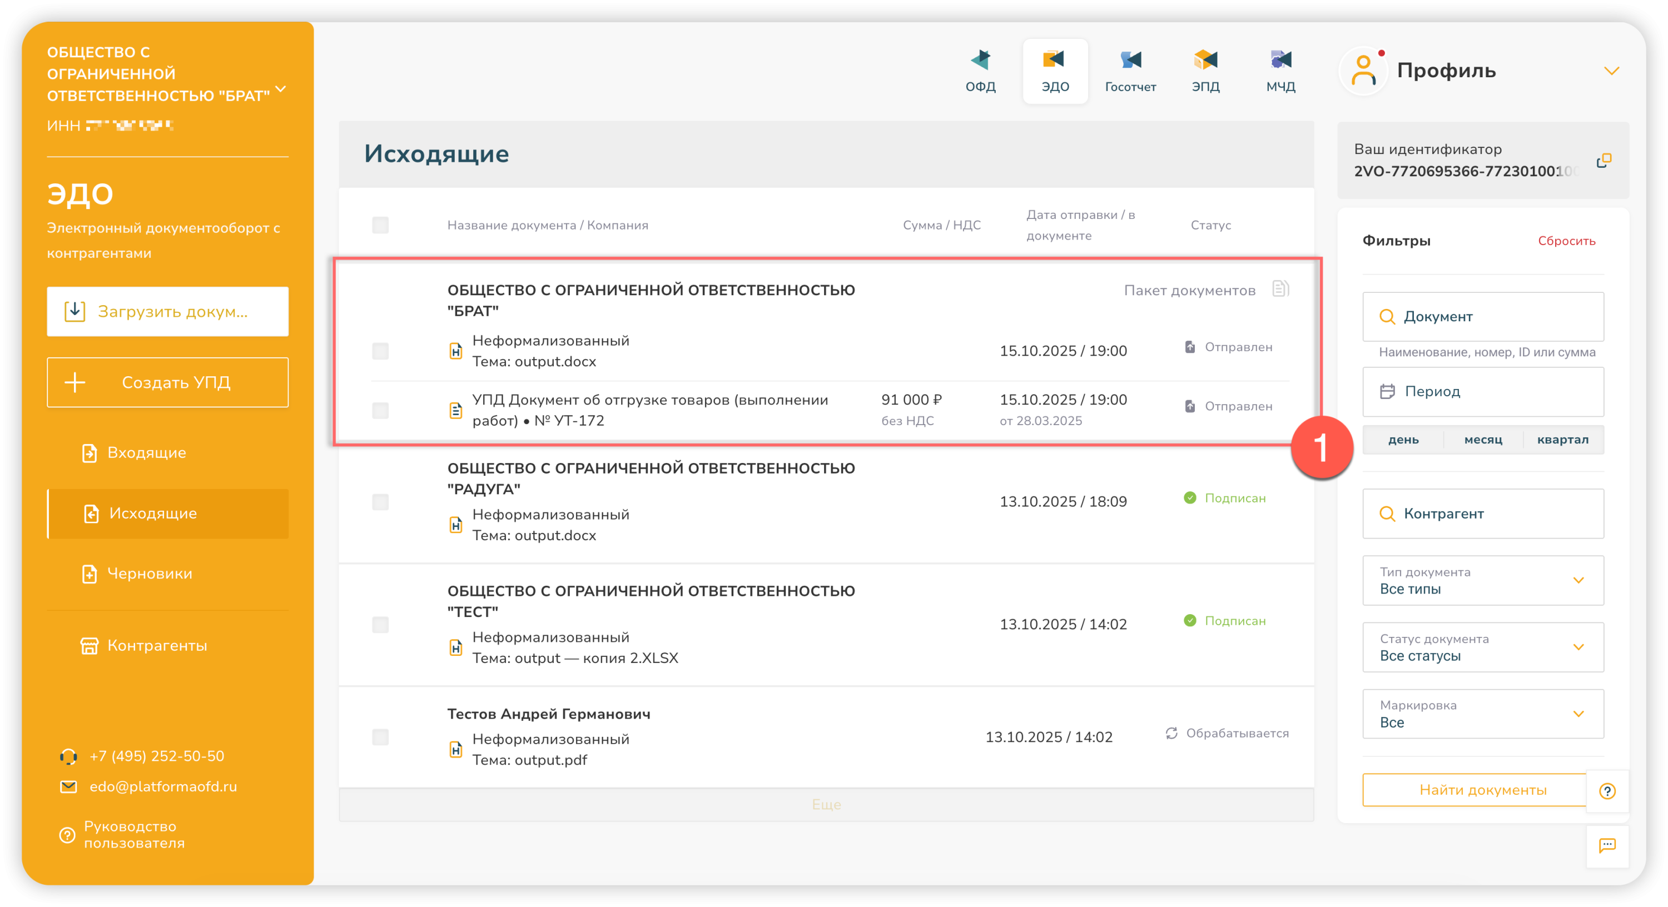Image resolution: width=1668 pixels, height=907 pixels.
Task: Open the ОФД service icon
Action: (x=980, y=70)
